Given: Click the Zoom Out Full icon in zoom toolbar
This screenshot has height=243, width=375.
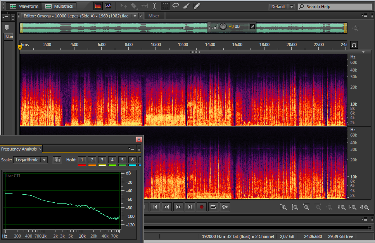Looking at the screenshot, I should coord(330,207).
